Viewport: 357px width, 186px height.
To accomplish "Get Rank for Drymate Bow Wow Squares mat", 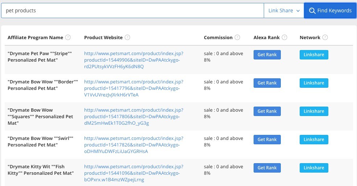I will [267, 111].
